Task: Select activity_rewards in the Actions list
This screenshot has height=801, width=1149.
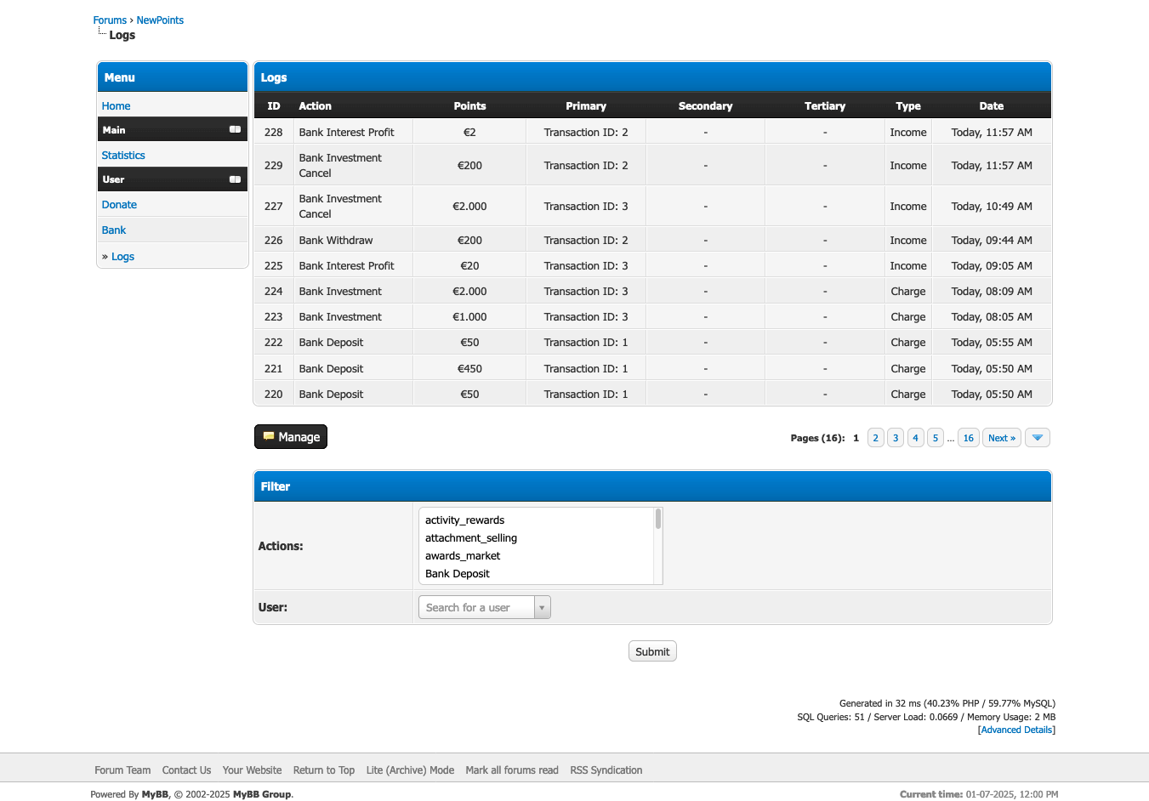Action: click(x=464, y=520)
